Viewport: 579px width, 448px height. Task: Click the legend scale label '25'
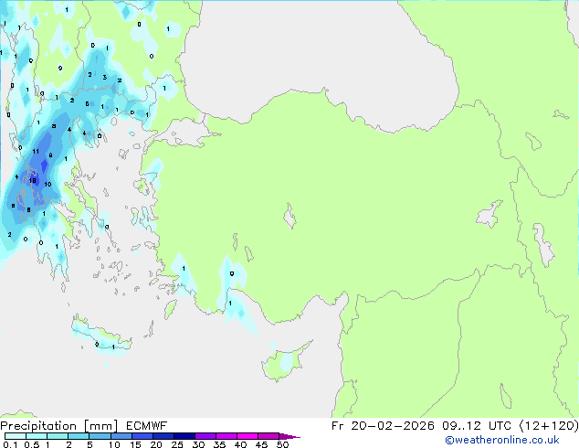click(177, 444)
